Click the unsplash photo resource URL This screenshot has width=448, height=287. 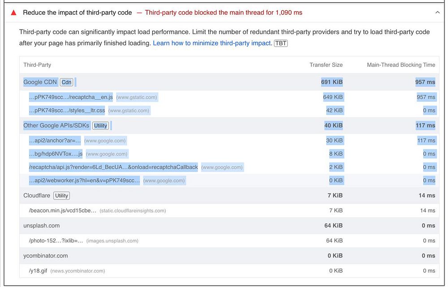click(56, 240)
